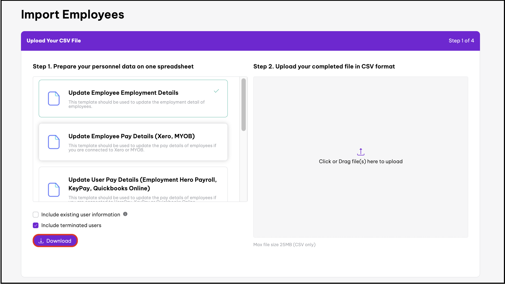The image size is (505, 284).
Task: Toggle via the 'Include terminated users' label text
Action: click(71, 225)
